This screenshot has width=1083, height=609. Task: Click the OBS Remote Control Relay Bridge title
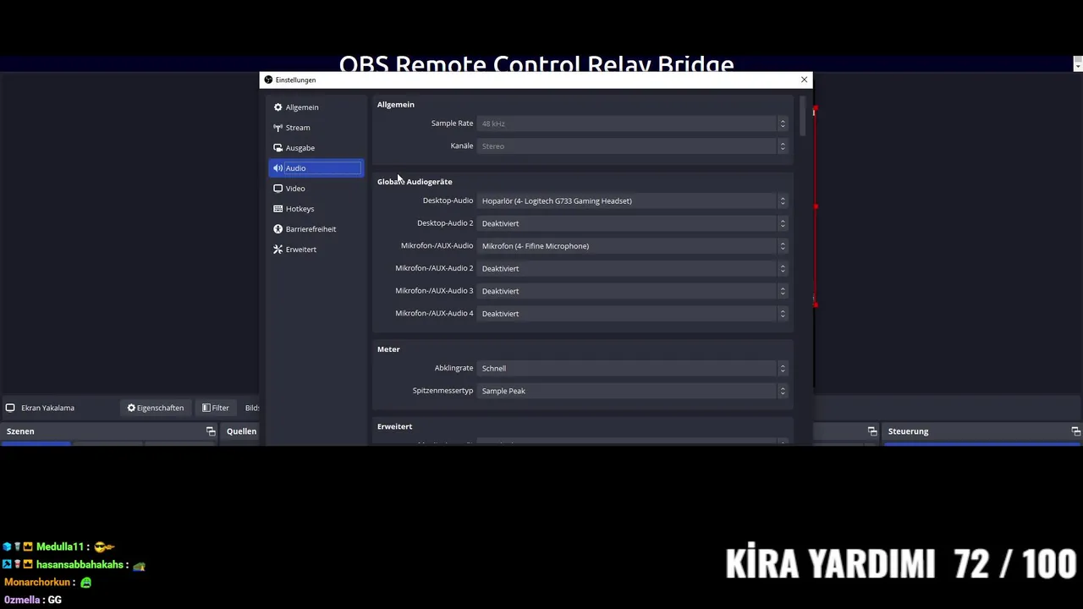click(536, 64)
